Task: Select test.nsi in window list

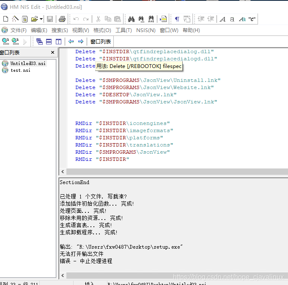Action: (20, 70)
